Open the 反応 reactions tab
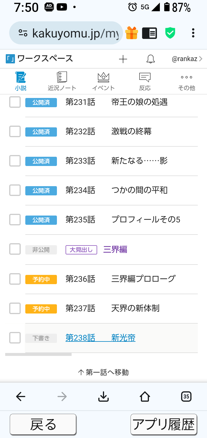This screenshot has width=207, height=438. (x=145, y=82)
